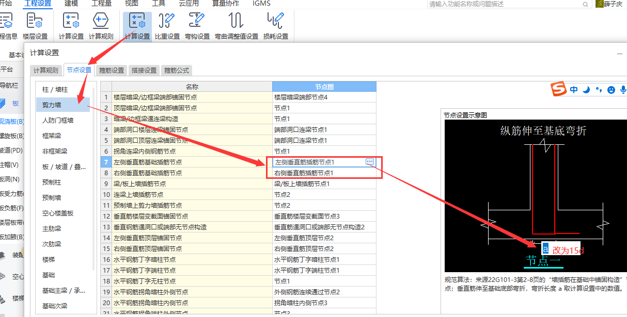Select row 14 左侧垂直筋顶层锚固节点
Screen dimensions: 627x317
click(x=192, y=238)
